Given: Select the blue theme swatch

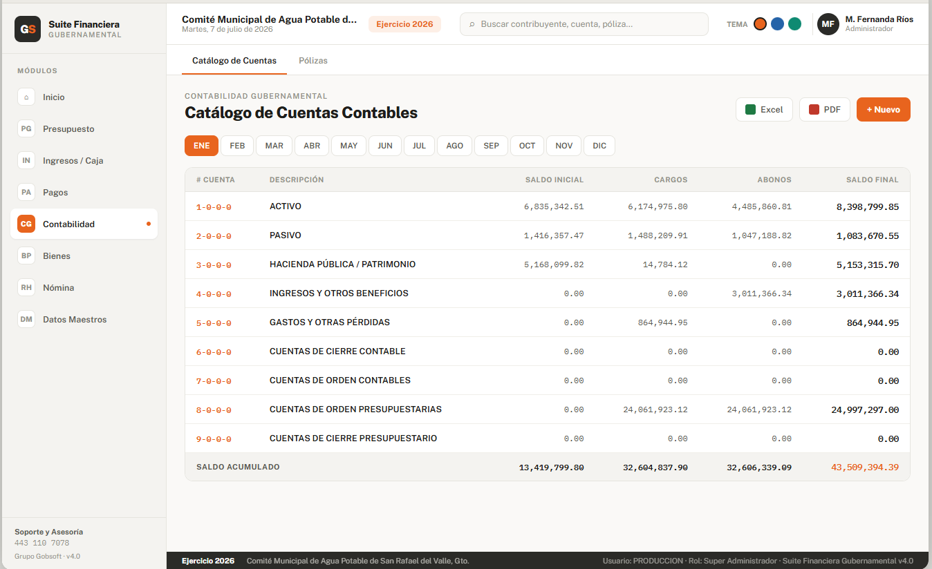Looking at the screenshot, I should [777, 24].
